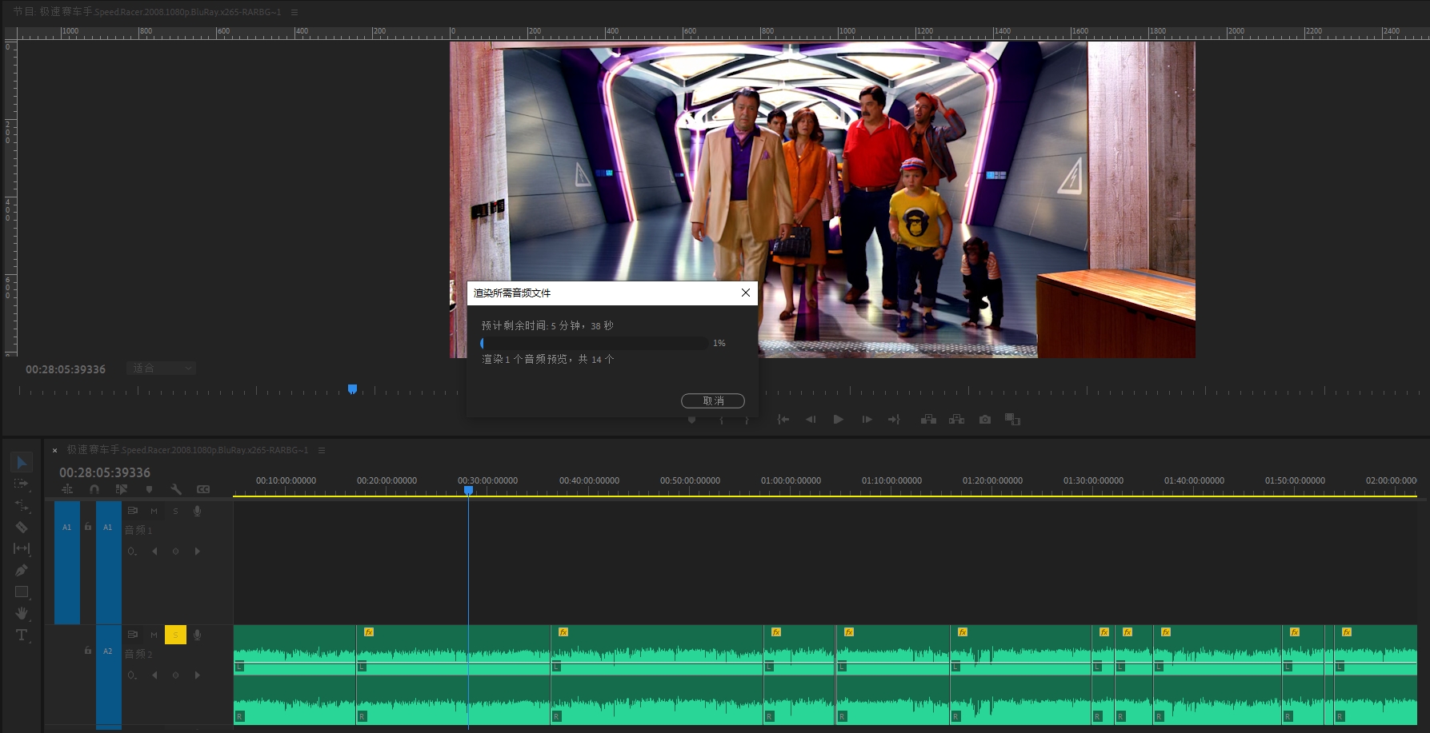
Task: Click the Lift button in program monitor
Action: pyautogui.click(x=928, y=419)
